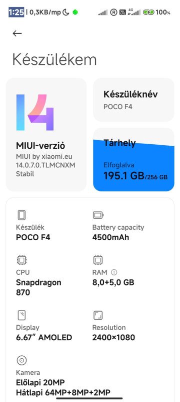Tap the phone device icon above Készülék
Screen dimensions: 180x402
click(21, 215)
